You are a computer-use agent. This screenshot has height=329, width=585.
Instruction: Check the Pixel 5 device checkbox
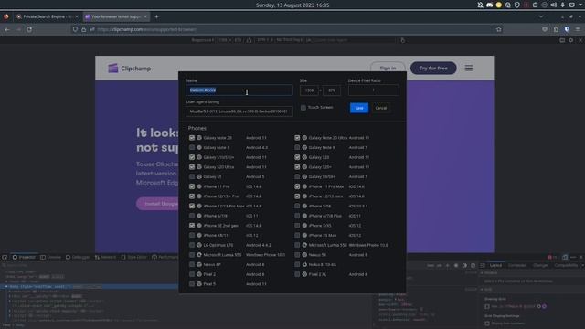tap(192, 284)
